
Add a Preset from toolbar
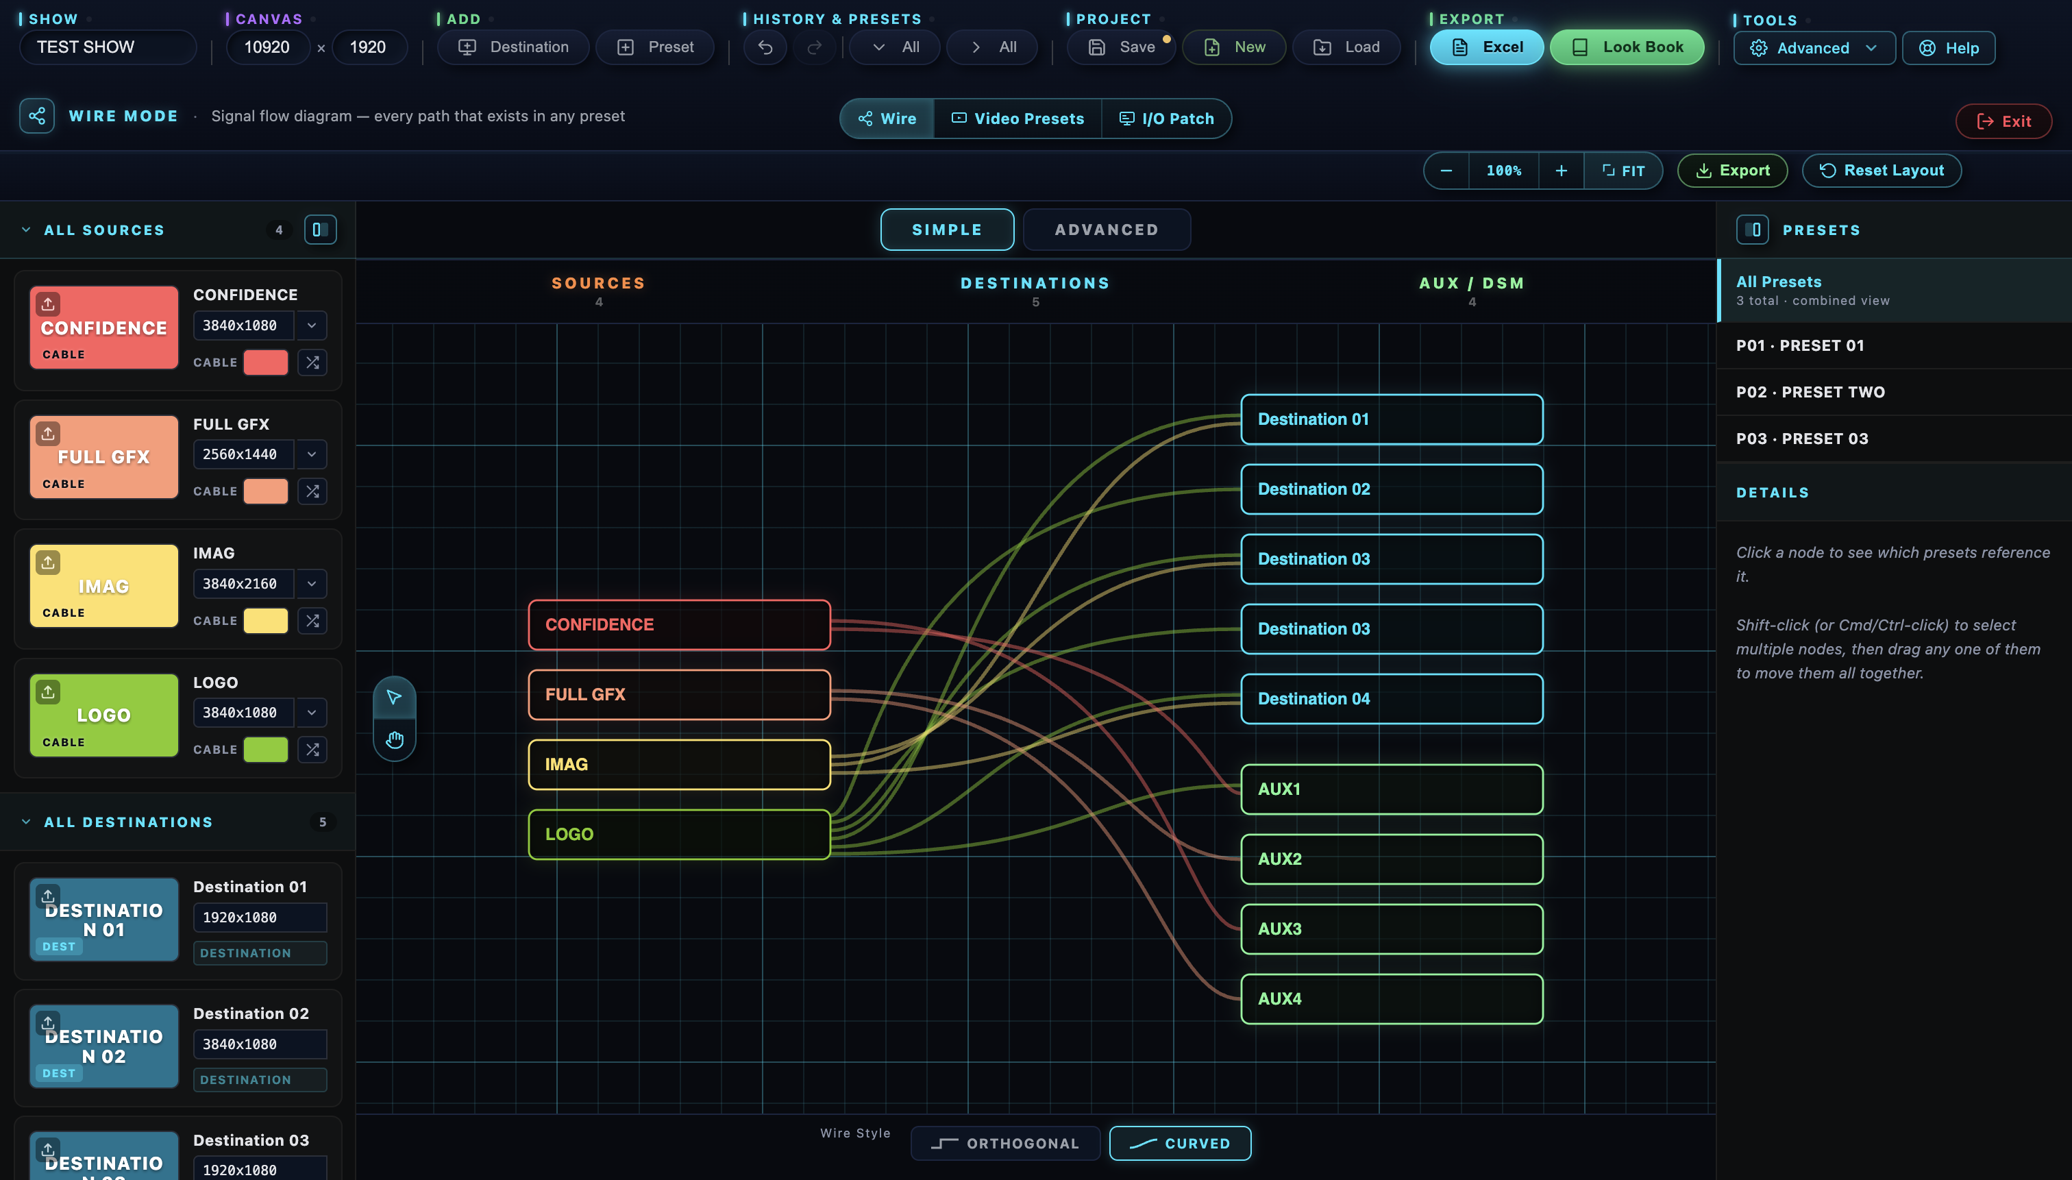[x=655, y=47]
